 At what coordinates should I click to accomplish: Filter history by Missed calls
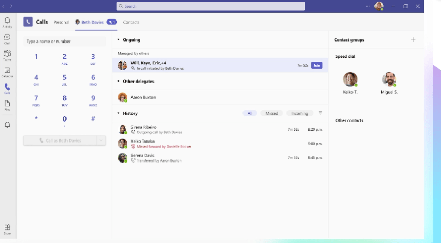coord(272,113)
